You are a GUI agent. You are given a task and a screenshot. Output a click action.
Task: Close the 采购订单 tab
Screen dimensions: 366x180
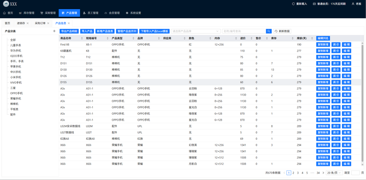[48, 23]
